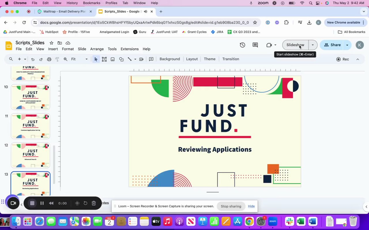Open the Fit zoom level dropdown

tap(79, 59)
